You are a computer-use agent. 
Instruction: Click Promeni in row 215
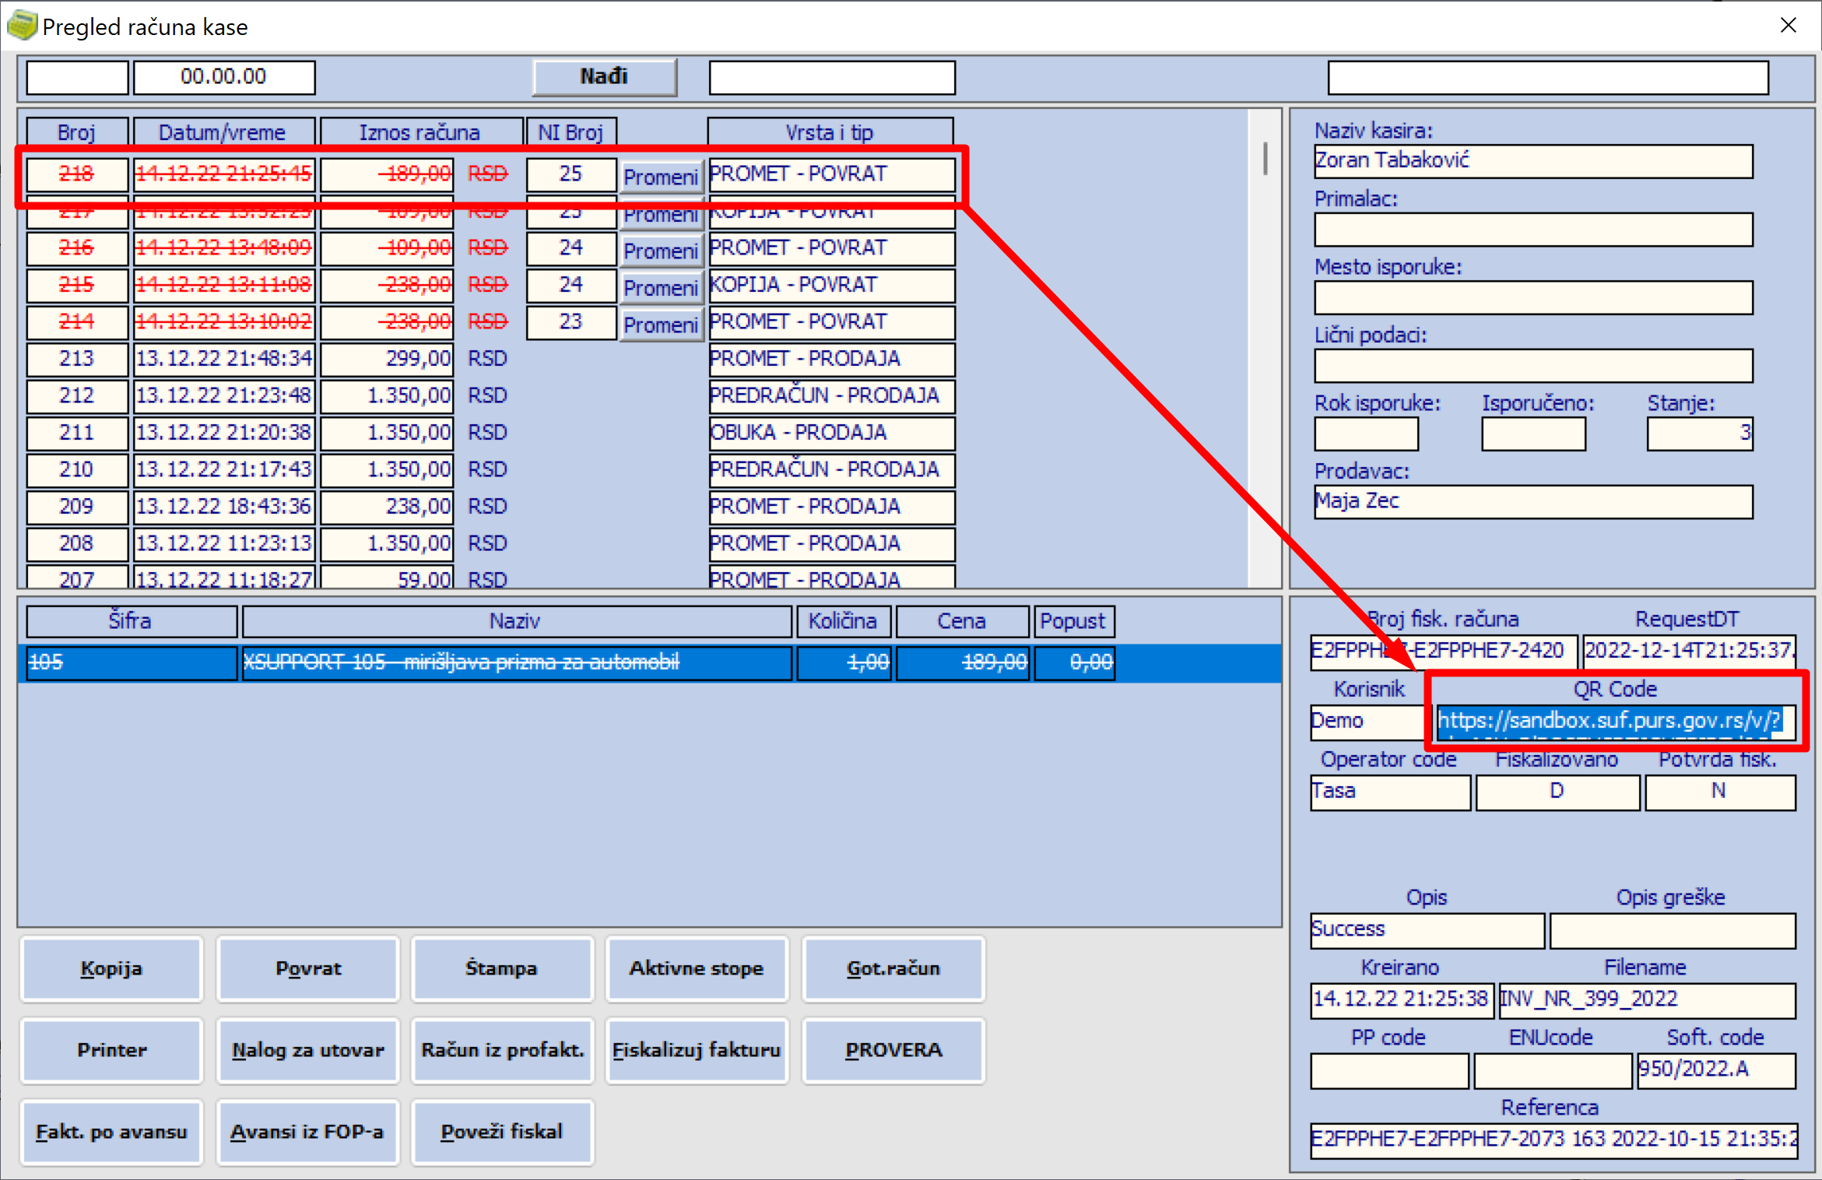(x=661, y=288)
